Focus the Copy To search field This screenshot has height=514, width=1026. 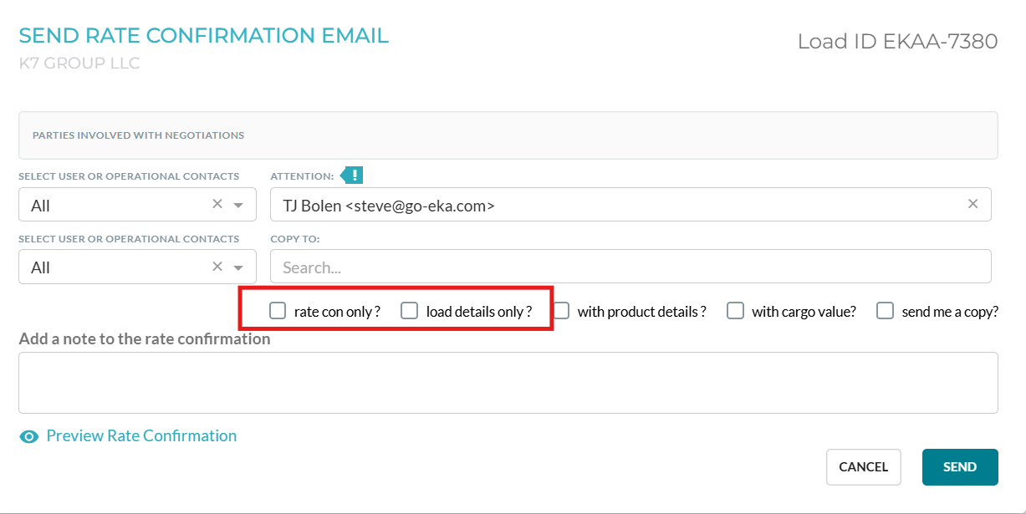pos(630,267)
